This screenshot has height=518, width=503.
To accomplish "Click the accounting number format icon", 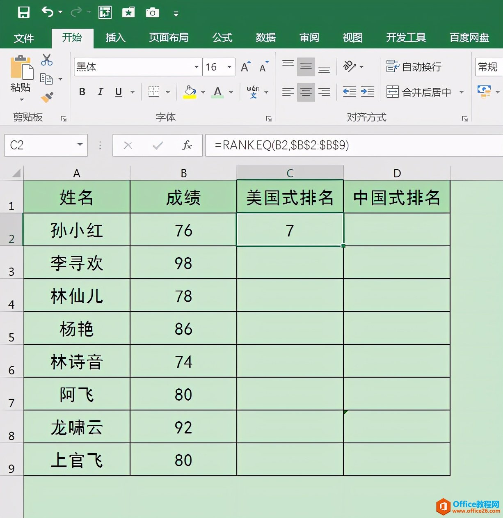I will pos(484,92).
